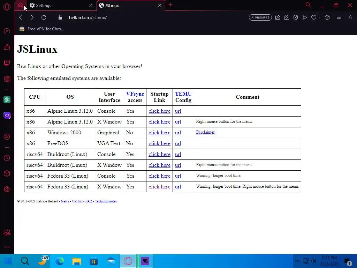Show hidden system tray icons chevron
The height and width of the screenshot is (268, 357).
297,261
